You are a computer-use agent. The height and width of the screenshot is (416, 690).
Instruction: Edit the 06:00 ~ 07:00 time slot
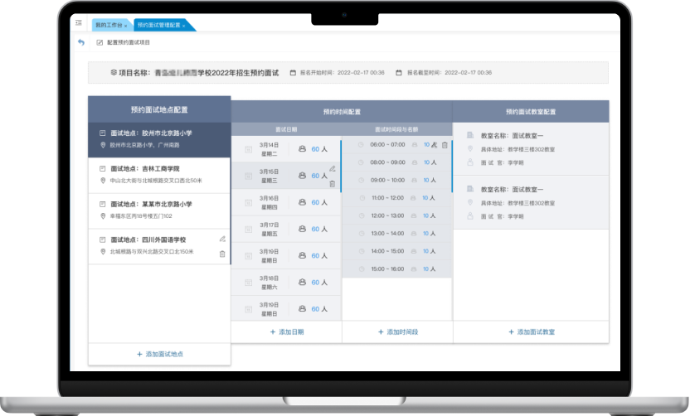tap(435, 145)
